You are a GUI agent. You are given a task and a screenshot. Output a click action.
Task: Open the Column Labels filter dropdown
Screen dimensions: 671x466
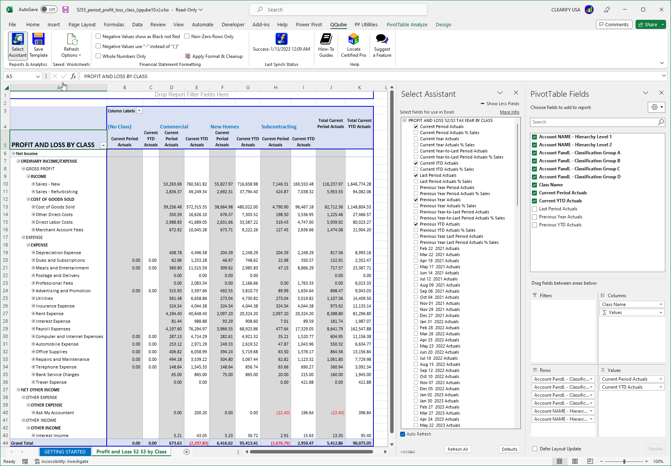click(x=139, y=110)
